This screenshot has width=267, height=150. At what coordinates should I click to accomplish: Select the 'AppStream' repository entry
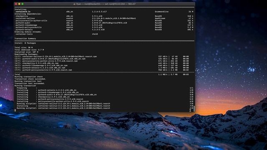(160, 18)
